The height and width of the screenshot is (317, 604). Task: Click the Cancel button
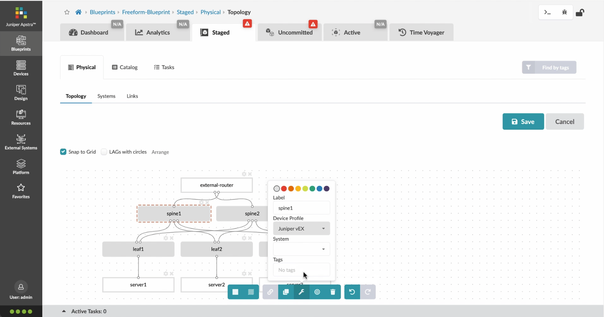click(x=565, y=122)
